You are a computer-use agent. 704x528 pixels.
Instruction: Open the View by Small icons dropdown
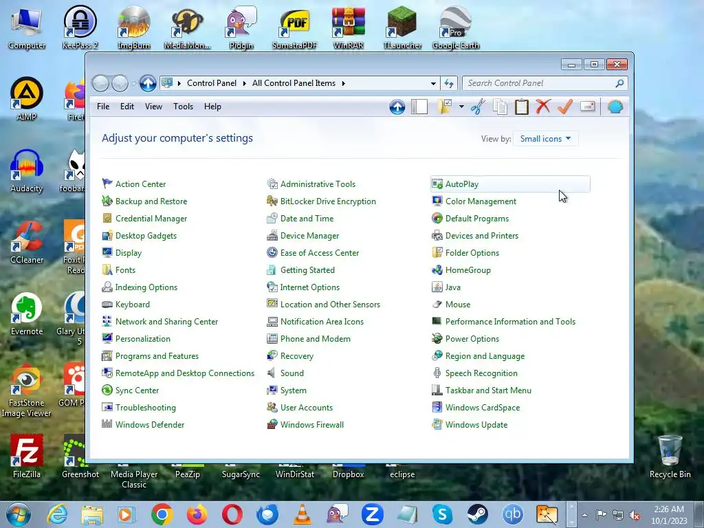tap(545, 139)
